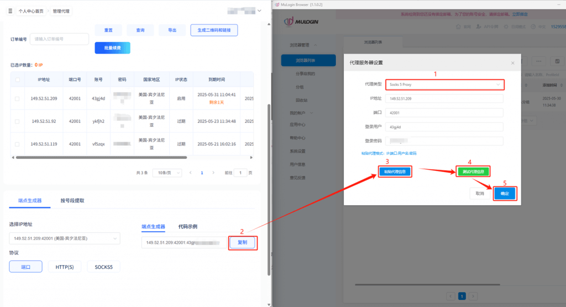Close the 代理服务器设置 dialog with X
The image size is (566, 307).
(x=512, y=63)
